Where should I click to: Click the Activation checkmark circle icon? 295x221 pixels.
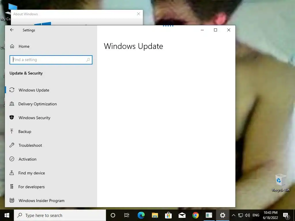coord(12,159)
